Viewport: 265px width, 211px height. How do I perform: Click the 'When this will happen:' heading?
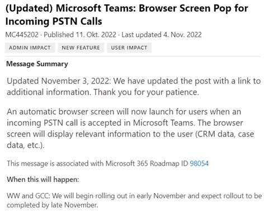43,180
